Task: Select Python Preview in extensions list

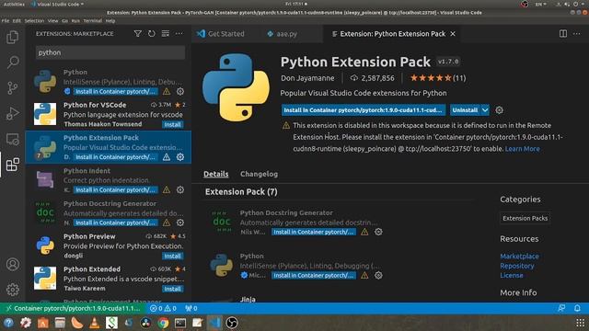Action: coord(109,245)
